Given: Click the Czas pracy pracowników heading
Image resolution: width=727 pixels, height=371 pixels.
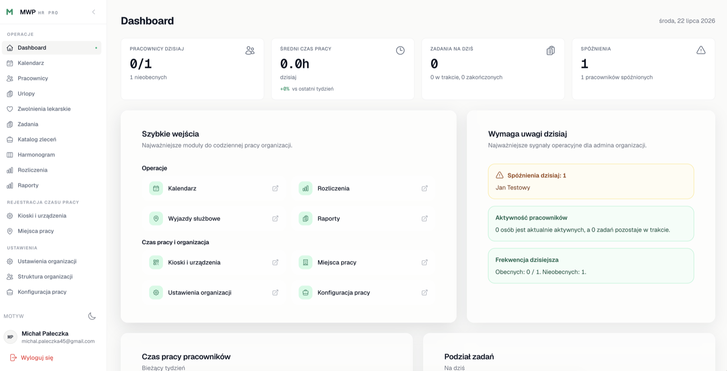Looking at the screenshot, I should (x=186, y=357).
